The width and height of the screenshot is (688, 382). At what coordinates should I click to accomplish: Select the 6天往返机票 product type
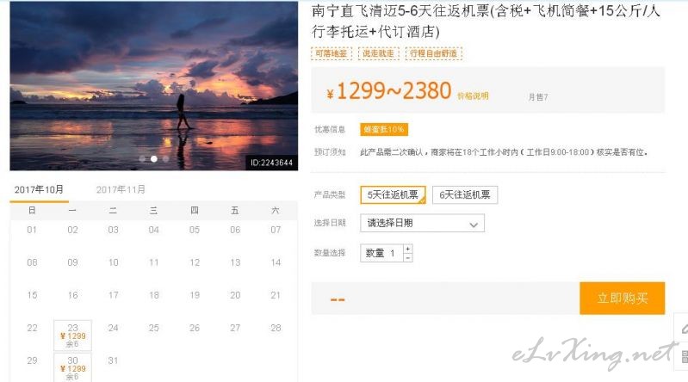465,194
